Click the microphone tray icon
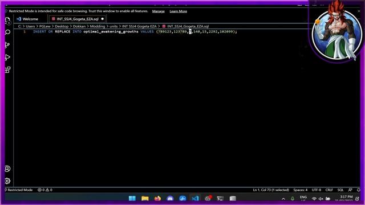This screenshot has height=205, width=365. (293, 199)
